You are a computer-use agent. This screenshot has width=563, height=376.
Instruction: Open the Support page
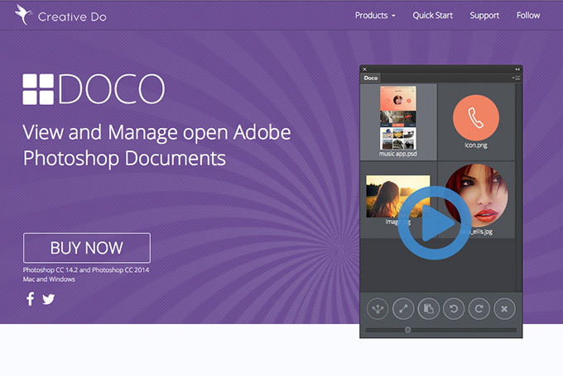click(484, 16)
